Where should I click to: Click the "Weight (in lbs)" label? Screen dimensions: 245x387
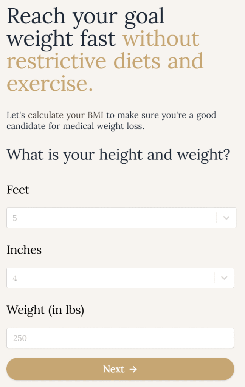click(x=45, y=310)
